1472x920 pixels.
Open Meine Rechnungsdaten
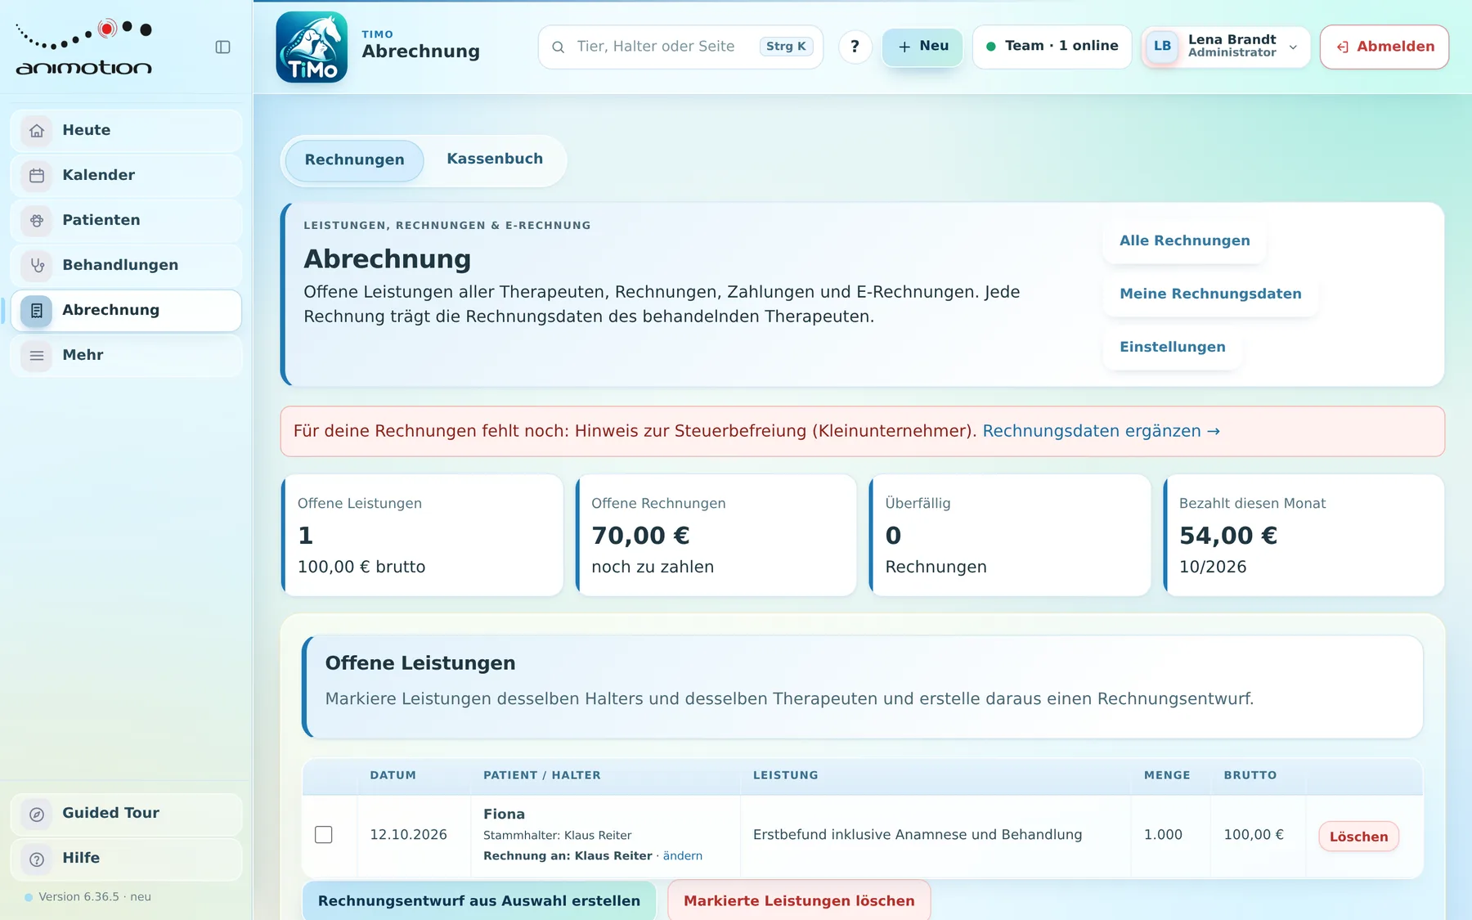(x=1210, y=294)
